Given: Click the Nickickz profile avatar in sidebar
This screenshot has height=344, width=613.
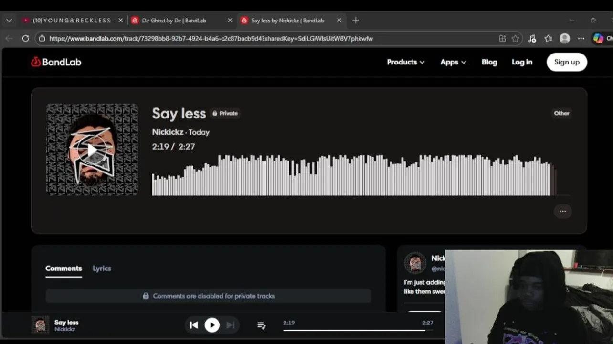Looking at the screenshot, I should pos(414,263).
